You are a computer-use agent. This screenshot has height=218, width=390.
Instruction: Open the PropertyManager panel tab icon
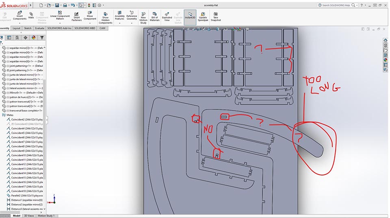tap(9, 38)
